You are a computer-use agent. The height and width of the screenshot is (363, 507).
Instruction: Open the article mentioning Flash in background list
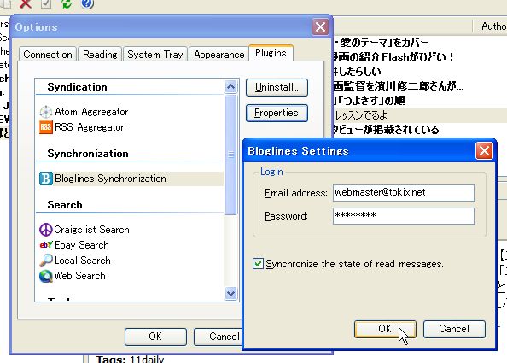click(393, 57)
